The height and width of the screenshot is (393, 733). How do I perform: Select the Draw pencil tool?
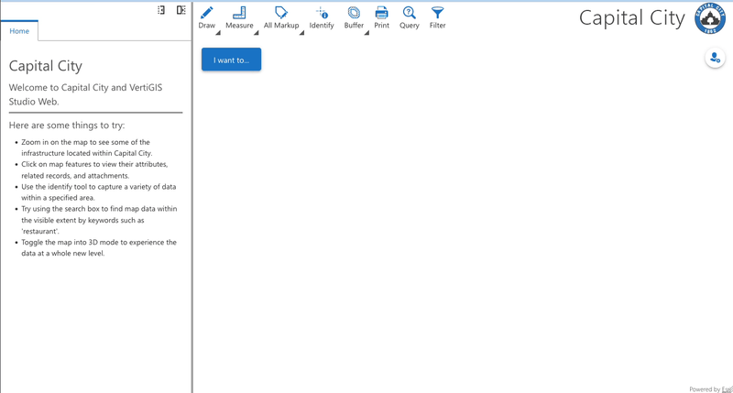(207, 18)
